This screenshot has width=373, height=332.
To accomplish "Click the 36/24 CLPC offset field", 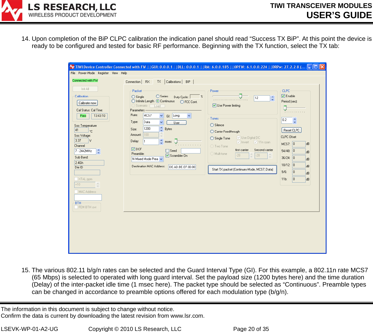I will point(299,158).
